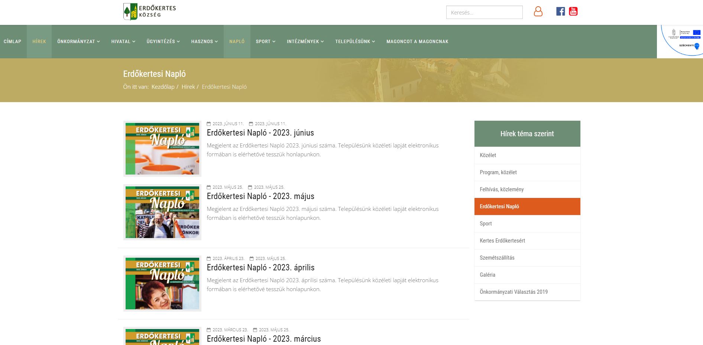
Task: Click calendar icon beside 2023. április 23.
Action: coord(208,258)
